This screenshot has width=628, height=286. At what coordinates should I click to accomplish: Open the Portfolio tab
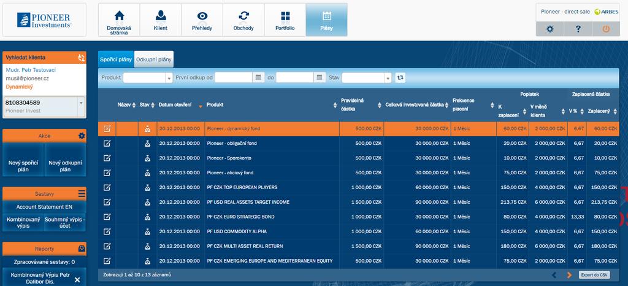click(285, 20)
